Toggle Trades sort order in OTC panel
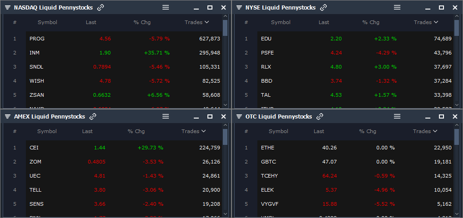 [425, 131]
